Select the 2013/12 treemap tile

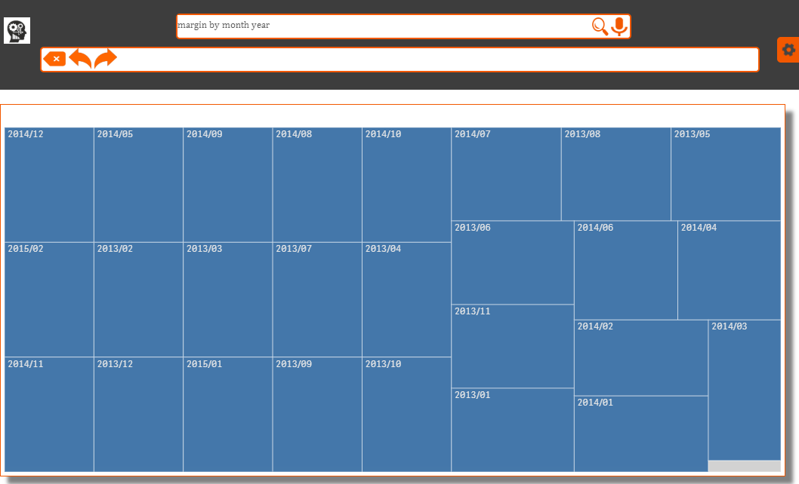pyautogui.click(x=139, y=415)
